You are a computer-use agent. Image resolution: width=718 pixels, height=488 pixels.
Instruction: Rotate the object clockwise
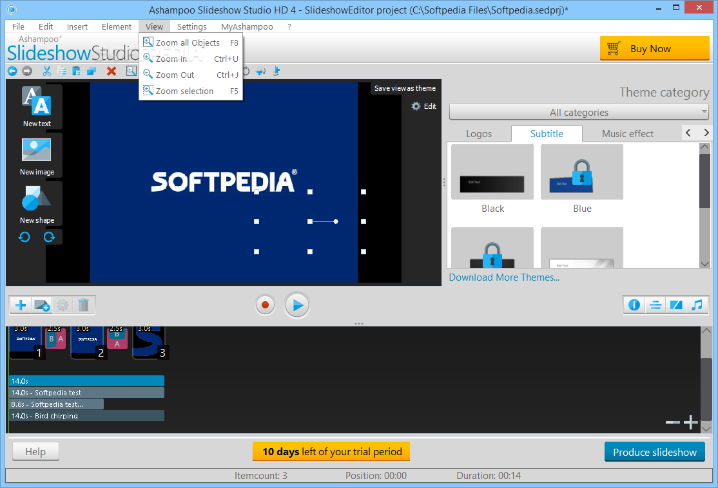click(x=49, y=237)
